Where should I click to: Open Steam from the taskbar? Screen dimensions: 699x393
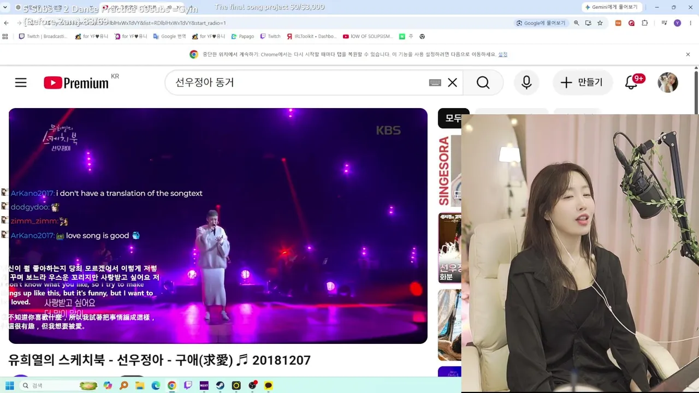pos(220,385)
